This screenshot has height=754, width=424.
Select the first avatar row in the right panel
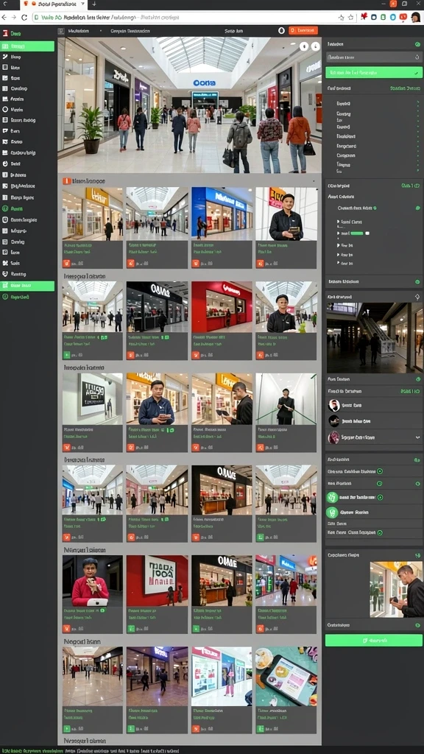[x=374, y=406]
